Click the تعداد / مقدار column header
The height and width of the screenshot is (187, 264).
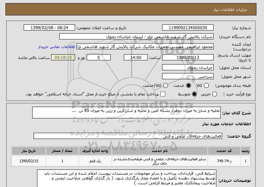click(x=62, y=151)
